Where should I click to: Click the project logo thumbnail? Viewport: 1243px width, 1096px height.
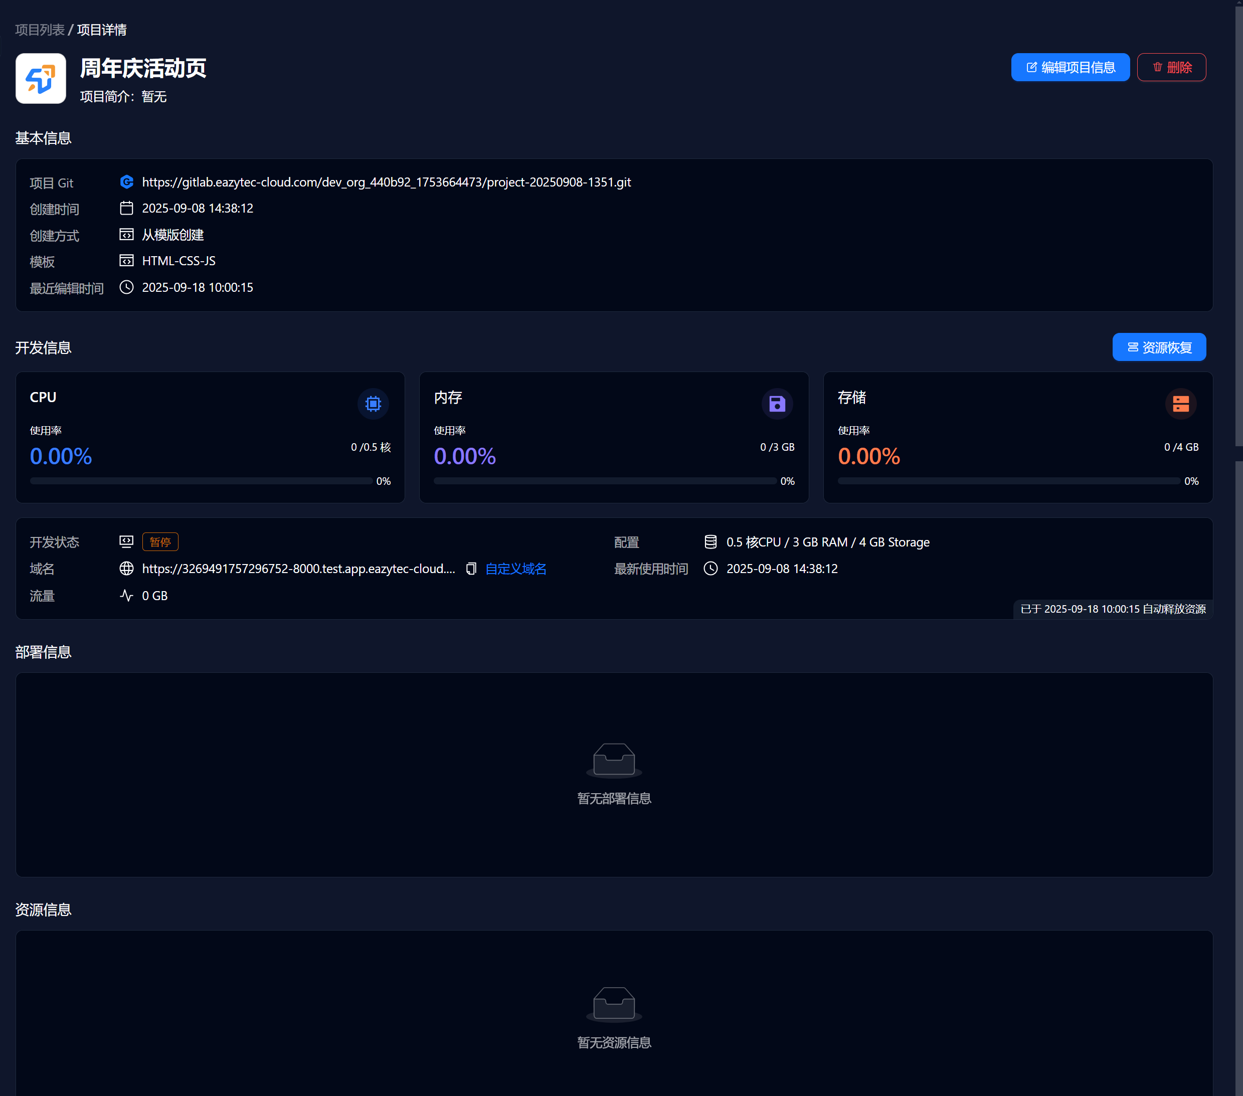click(x=41, y=78)
